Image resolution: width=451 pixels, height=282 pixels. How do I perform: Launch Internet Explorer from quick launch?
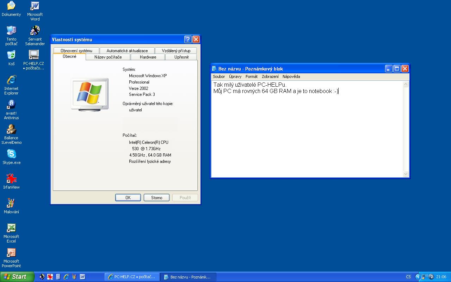point(66,277)
